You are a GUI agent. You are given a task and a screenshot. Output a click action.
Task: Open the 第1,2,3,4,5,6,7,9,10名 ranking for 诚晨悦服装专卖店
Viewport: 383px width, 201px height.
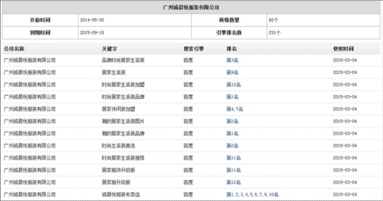[x=252, y=194]
